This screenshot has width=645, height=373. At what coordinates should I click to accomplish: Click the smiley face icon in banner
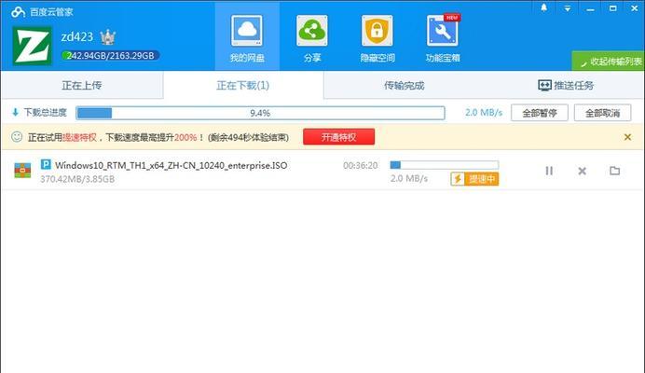click(x=17, y=137)
